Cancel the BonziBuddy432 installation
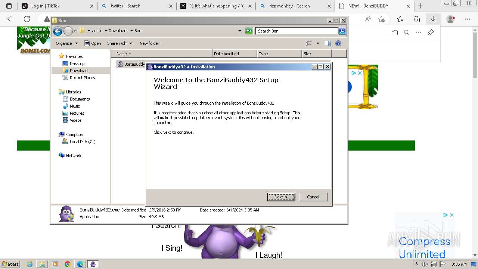Image resolution: width=478 pixels, height=269 pixels. pos(313,197)
